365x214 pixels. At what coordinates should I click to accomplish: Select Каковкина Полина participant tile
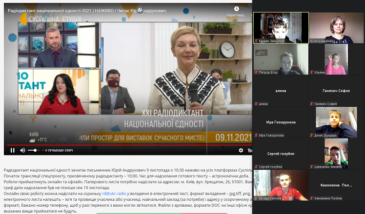[336, 185]
